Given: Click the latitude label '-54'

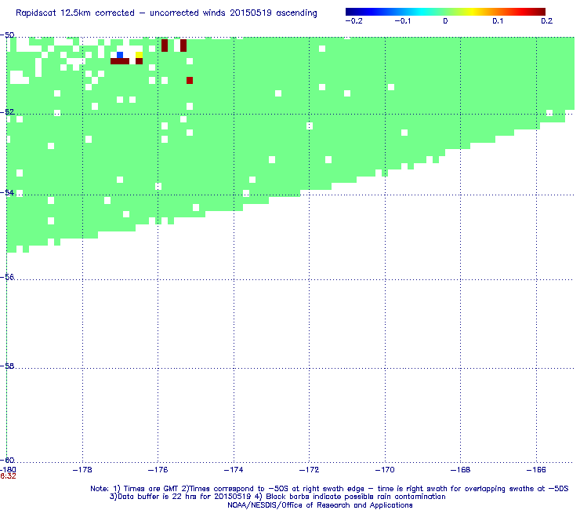Looking at the screenshot, I should (x=7, y=192).
